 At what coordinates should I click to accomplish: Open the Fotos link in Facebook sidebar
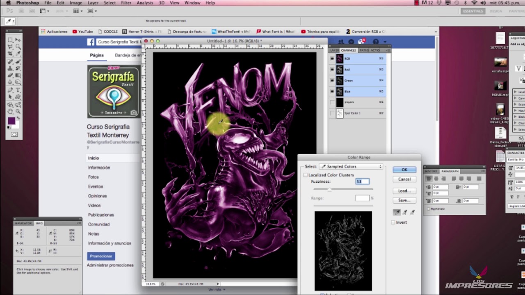click(x=93, y=177)
